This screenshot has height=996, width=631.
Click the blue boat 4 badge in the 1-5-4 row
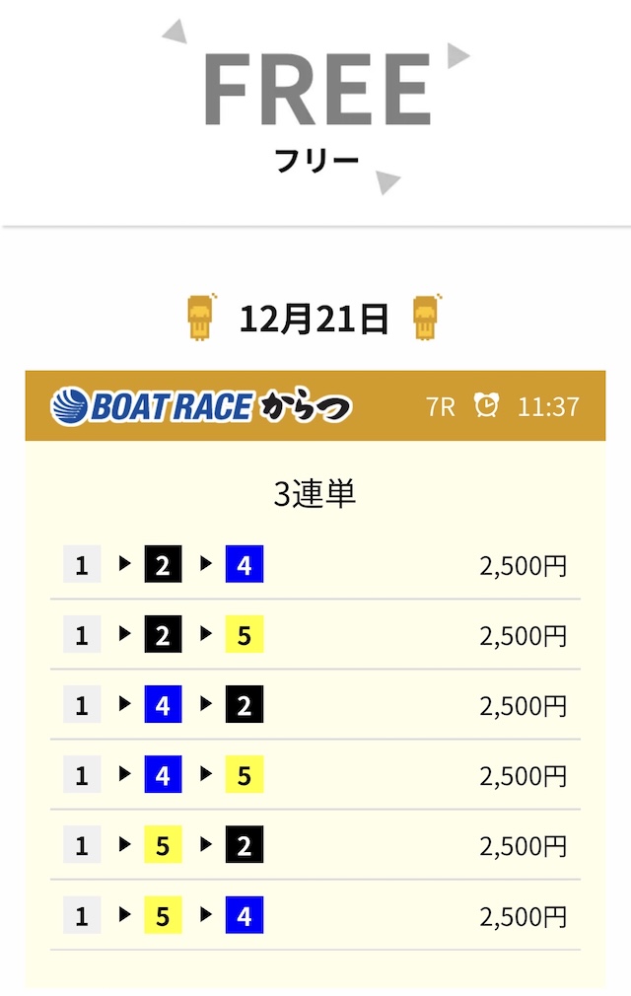[244, 917]
